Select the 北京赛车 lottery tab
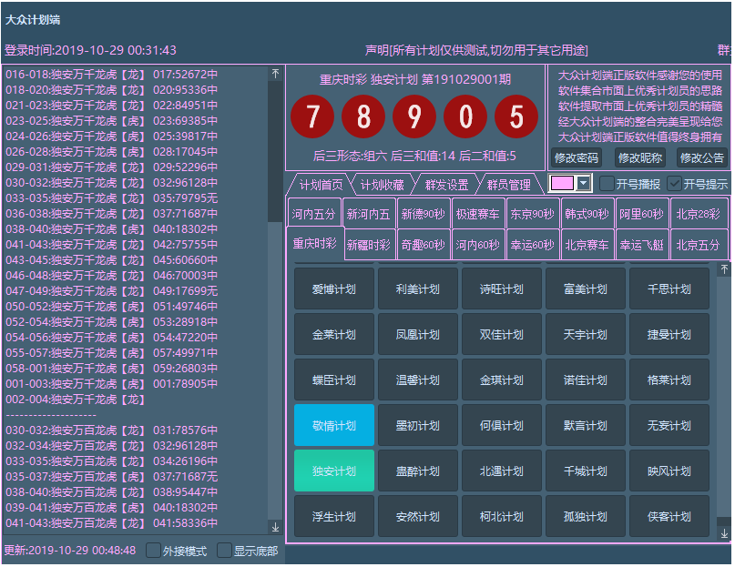This screenshot has height=567, width=735. coord(586,245)
